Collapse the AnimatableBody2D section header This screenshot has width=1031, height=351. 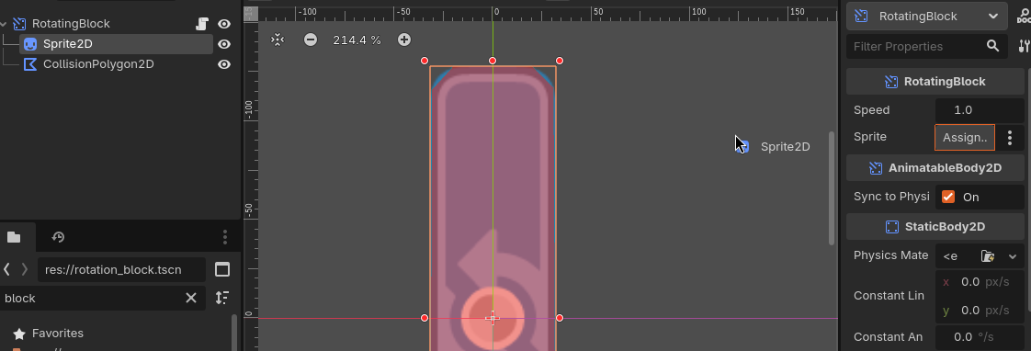coord(935,167)
